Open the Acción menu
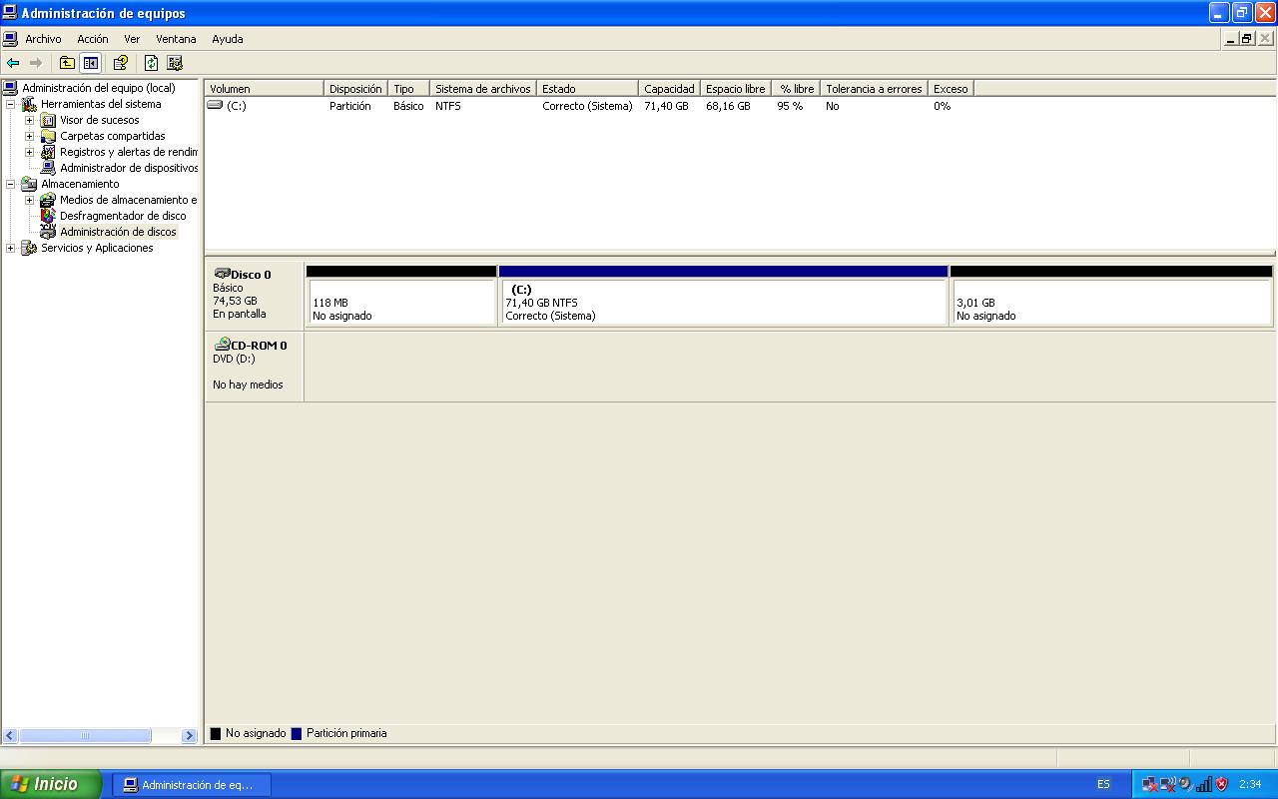Screen dimensions: 1278x799 click(93, 39)
